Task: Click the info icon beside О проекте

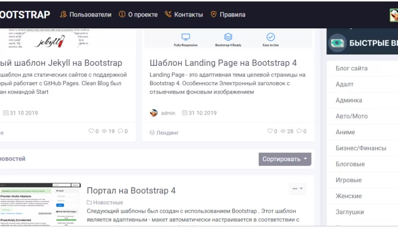Action: pos(122,14)
